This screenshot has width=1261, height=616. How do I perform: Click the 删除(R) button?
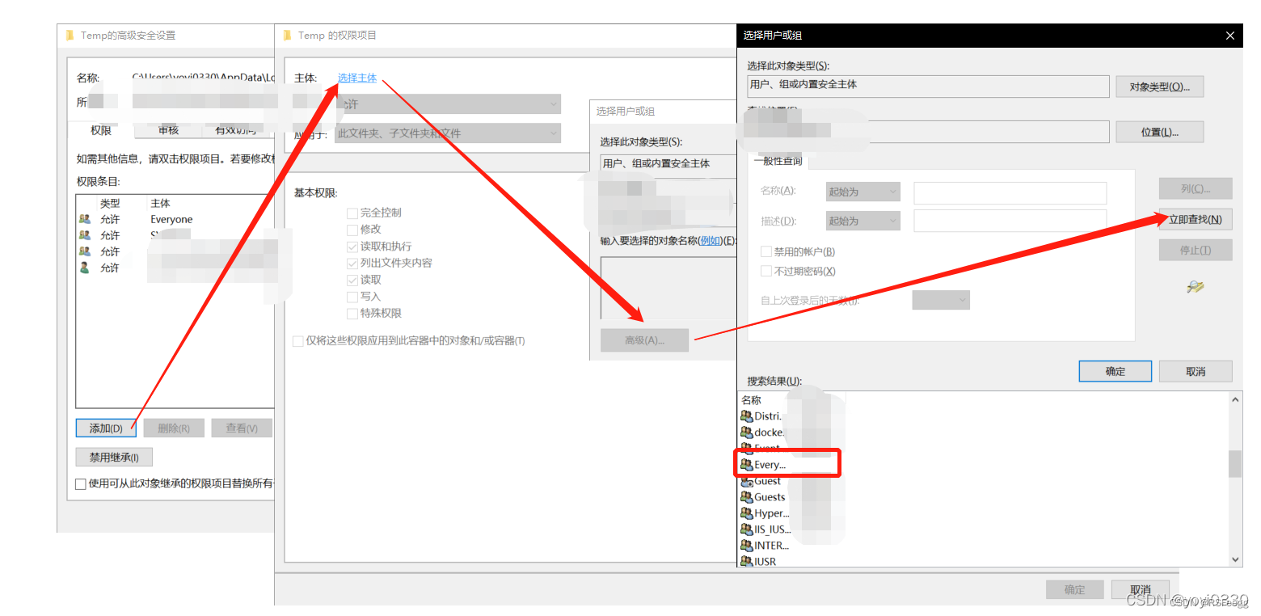tap(174, 428)
